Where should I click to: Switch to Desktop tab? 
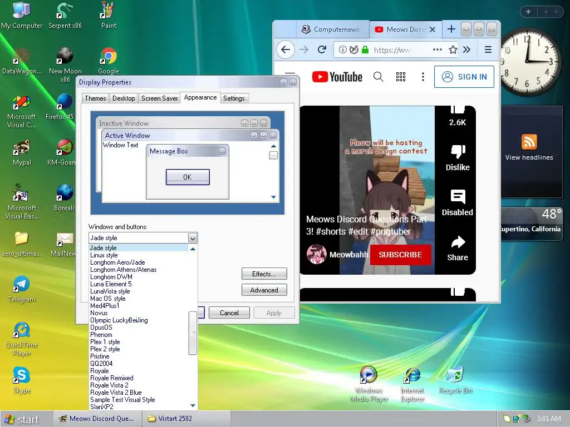click(x=124, y=98)
